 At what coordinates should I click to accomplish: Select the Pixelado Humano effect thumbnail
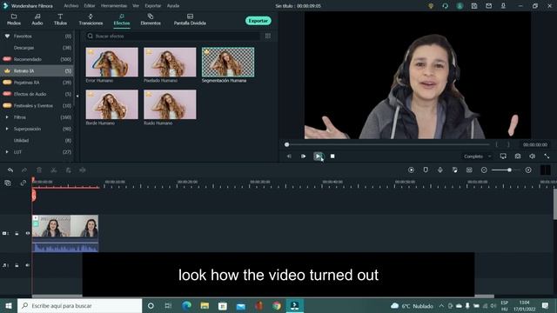tap(170, 62)
